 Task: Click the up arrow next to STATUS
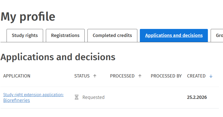coord(95,76)
